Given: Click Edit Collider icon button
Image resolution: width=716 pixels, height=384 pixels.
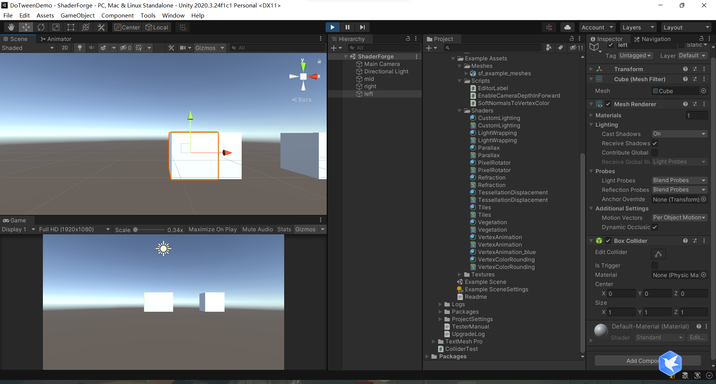Looking at the screenshot, I should tap(659, 254).
